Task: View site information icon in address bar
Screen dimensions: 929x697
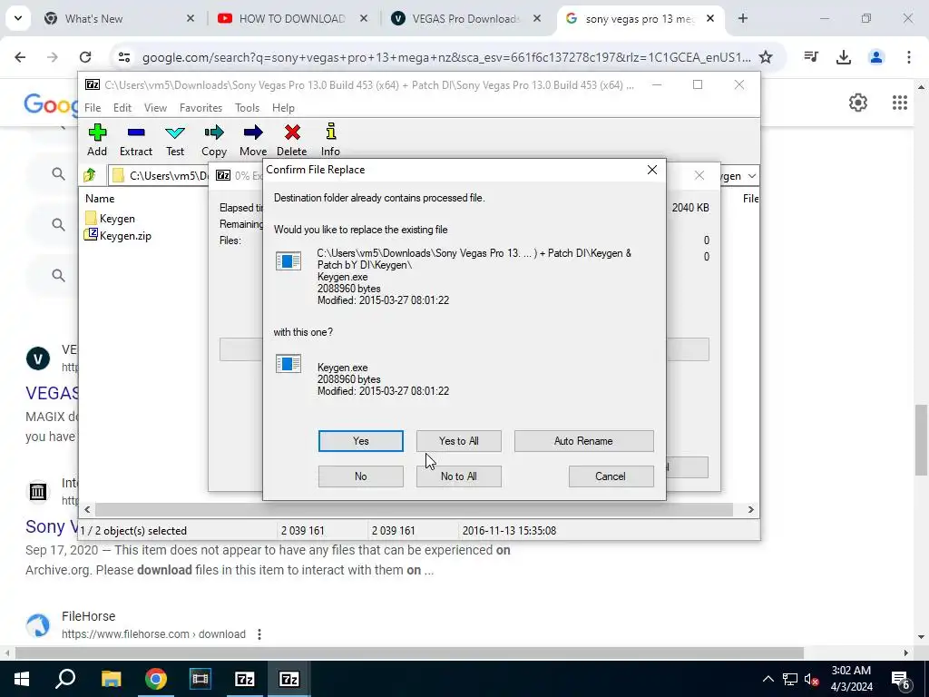Action: [x=123, y=57]
